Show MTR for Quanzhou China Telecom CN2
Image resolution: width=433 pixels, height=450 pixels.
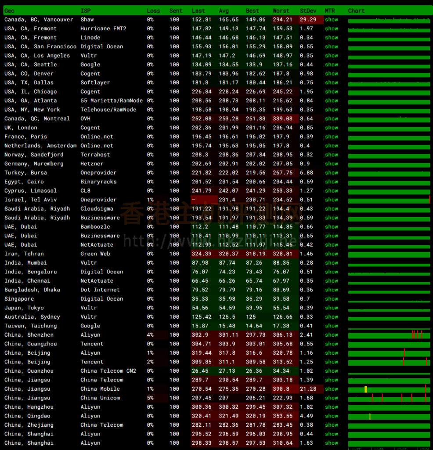(x=332, y=371)
